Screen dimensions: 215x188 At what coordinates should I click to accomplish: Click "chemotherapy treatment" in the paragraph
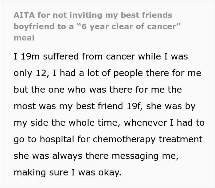coord(147,140)
